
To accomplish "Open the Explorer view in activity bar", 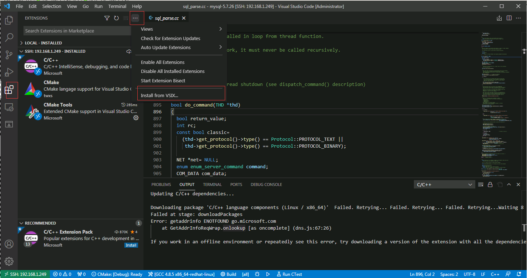I will [x=9, y=20].
